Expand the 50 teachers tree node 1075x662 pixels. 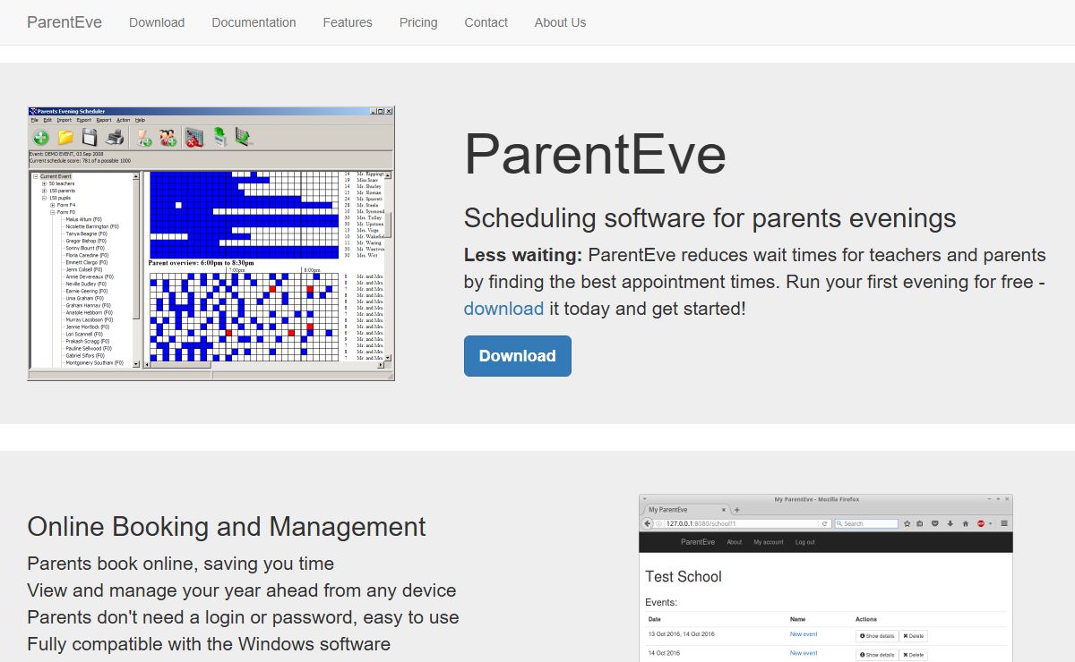tap(44, 183)
